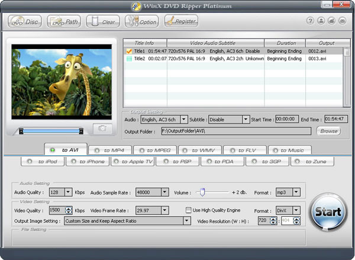This screenshot has height=260, width=355.
Task: Check the Title1 checkbox
Action: tap(129, 51)
